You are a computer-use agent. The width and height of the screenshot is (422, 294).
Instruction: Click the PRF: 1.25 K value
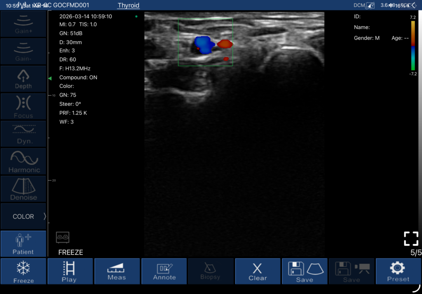tap(73, 113)
